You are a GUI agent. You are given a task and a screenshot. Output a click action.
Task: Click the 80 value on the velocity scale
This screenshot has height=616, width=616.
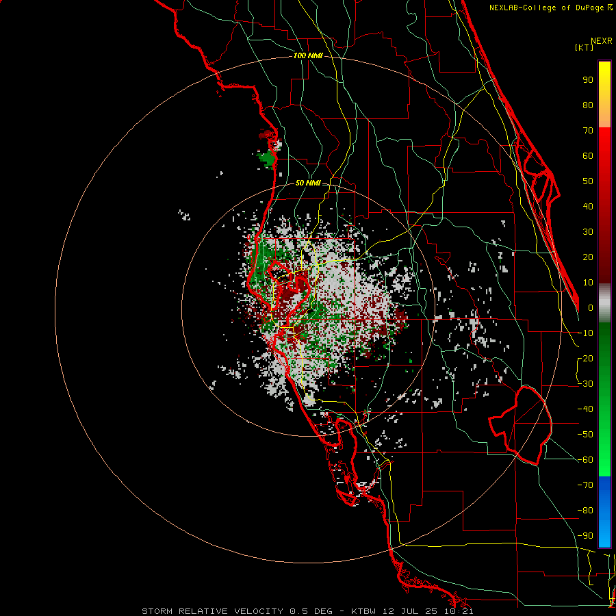click(x=588, y=105)
